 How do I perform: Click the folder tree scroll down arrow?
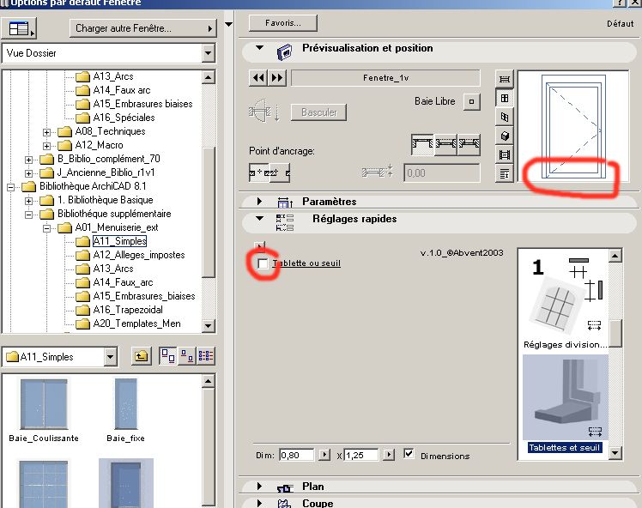209,326
